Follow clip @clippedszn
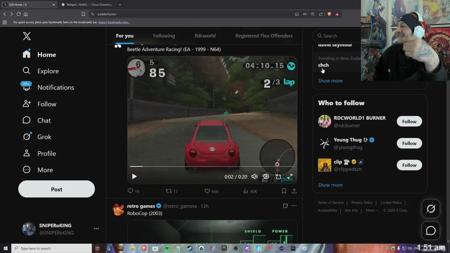The width and height of the screenshot is (450, 253). 409,165
